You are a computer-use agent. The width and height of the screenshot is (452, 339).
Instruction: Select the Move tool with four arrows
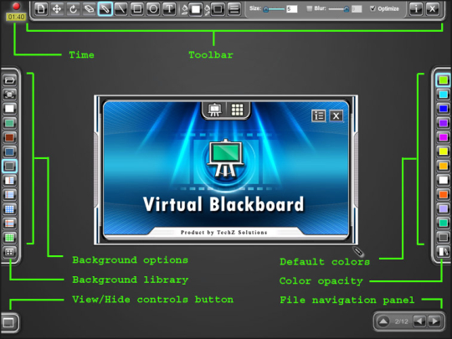click(x=57, y=9)
